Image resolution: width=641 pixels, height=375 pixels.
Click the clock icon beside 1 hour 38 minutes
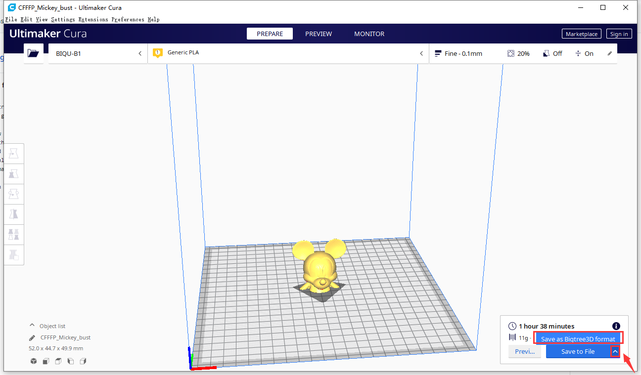512,326
